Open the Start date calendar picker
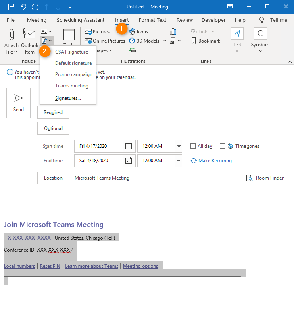The image size is (294, 310). (x=129, y=146)
